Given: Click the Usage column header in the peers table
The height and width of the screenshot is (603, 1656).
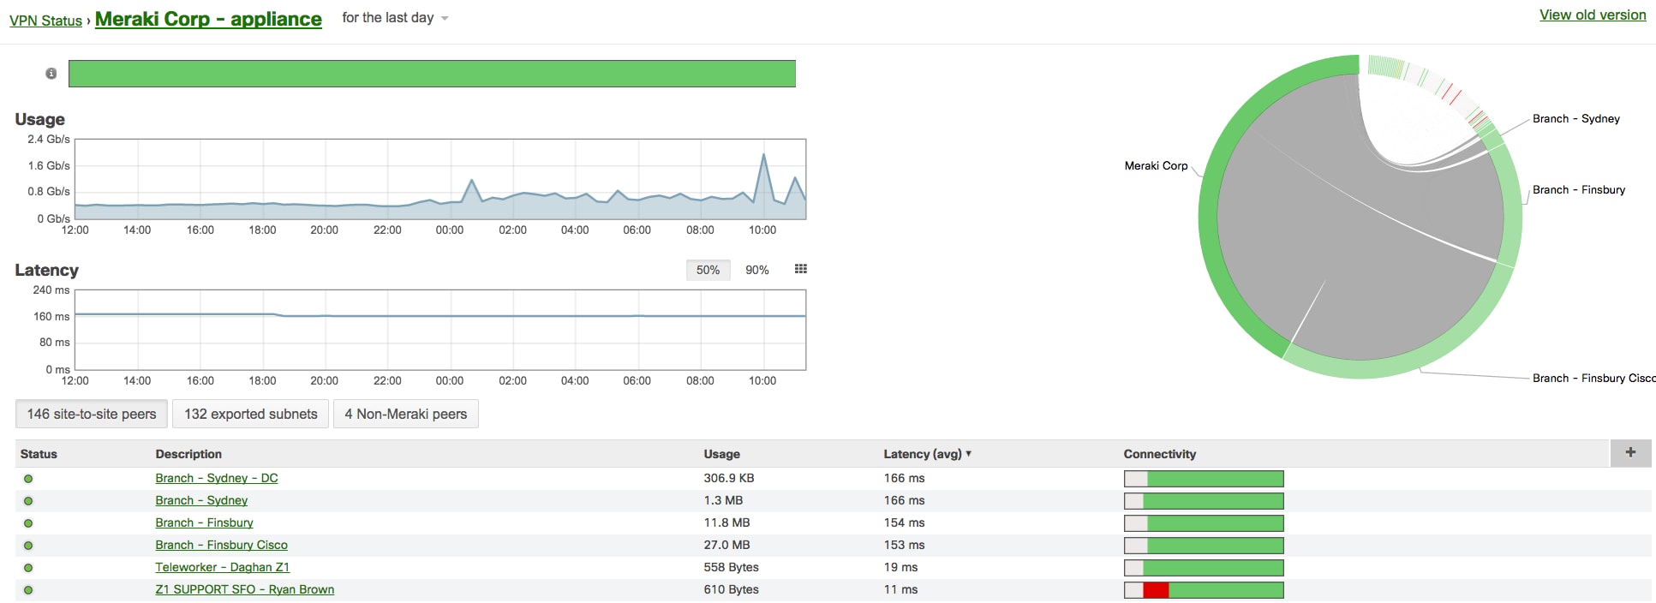Looking at the screenshot, I should [722, 454].
